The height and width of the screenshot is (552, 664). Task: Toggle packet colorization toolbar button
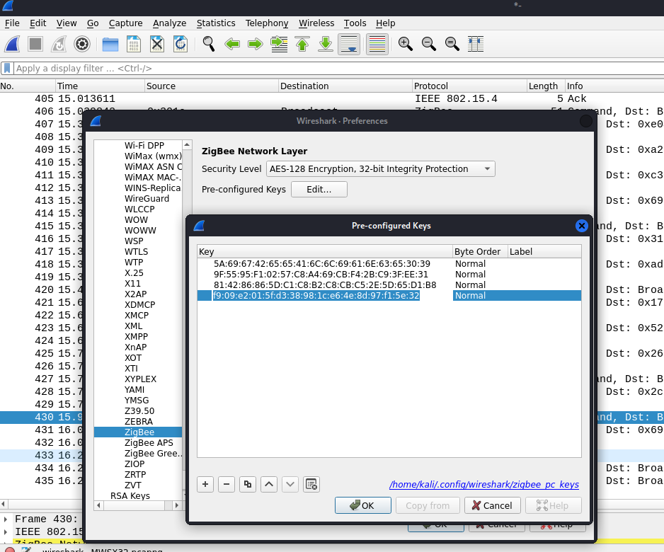[377, 44]
